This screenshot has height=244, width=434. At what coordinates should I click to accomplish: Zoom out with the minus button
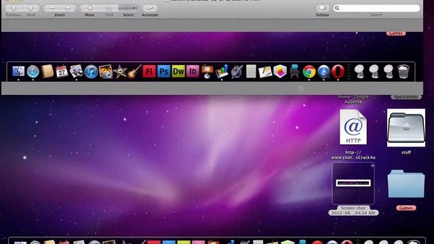point(52,8)
